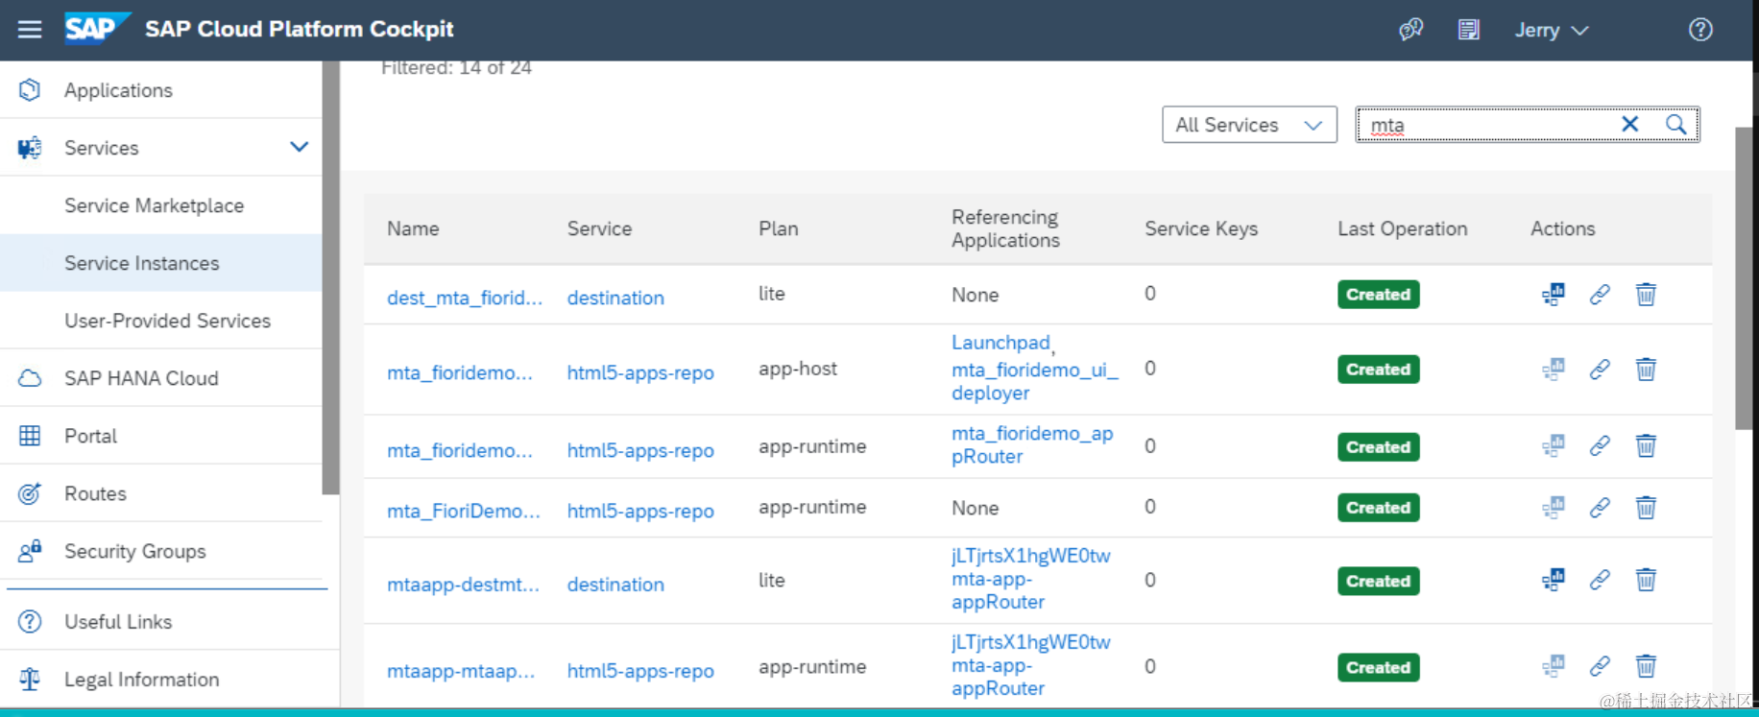Viewport: 1759px width, 717px height.
Task: Open the mtaapp-destmt instance link
Action: pos(463,585)
